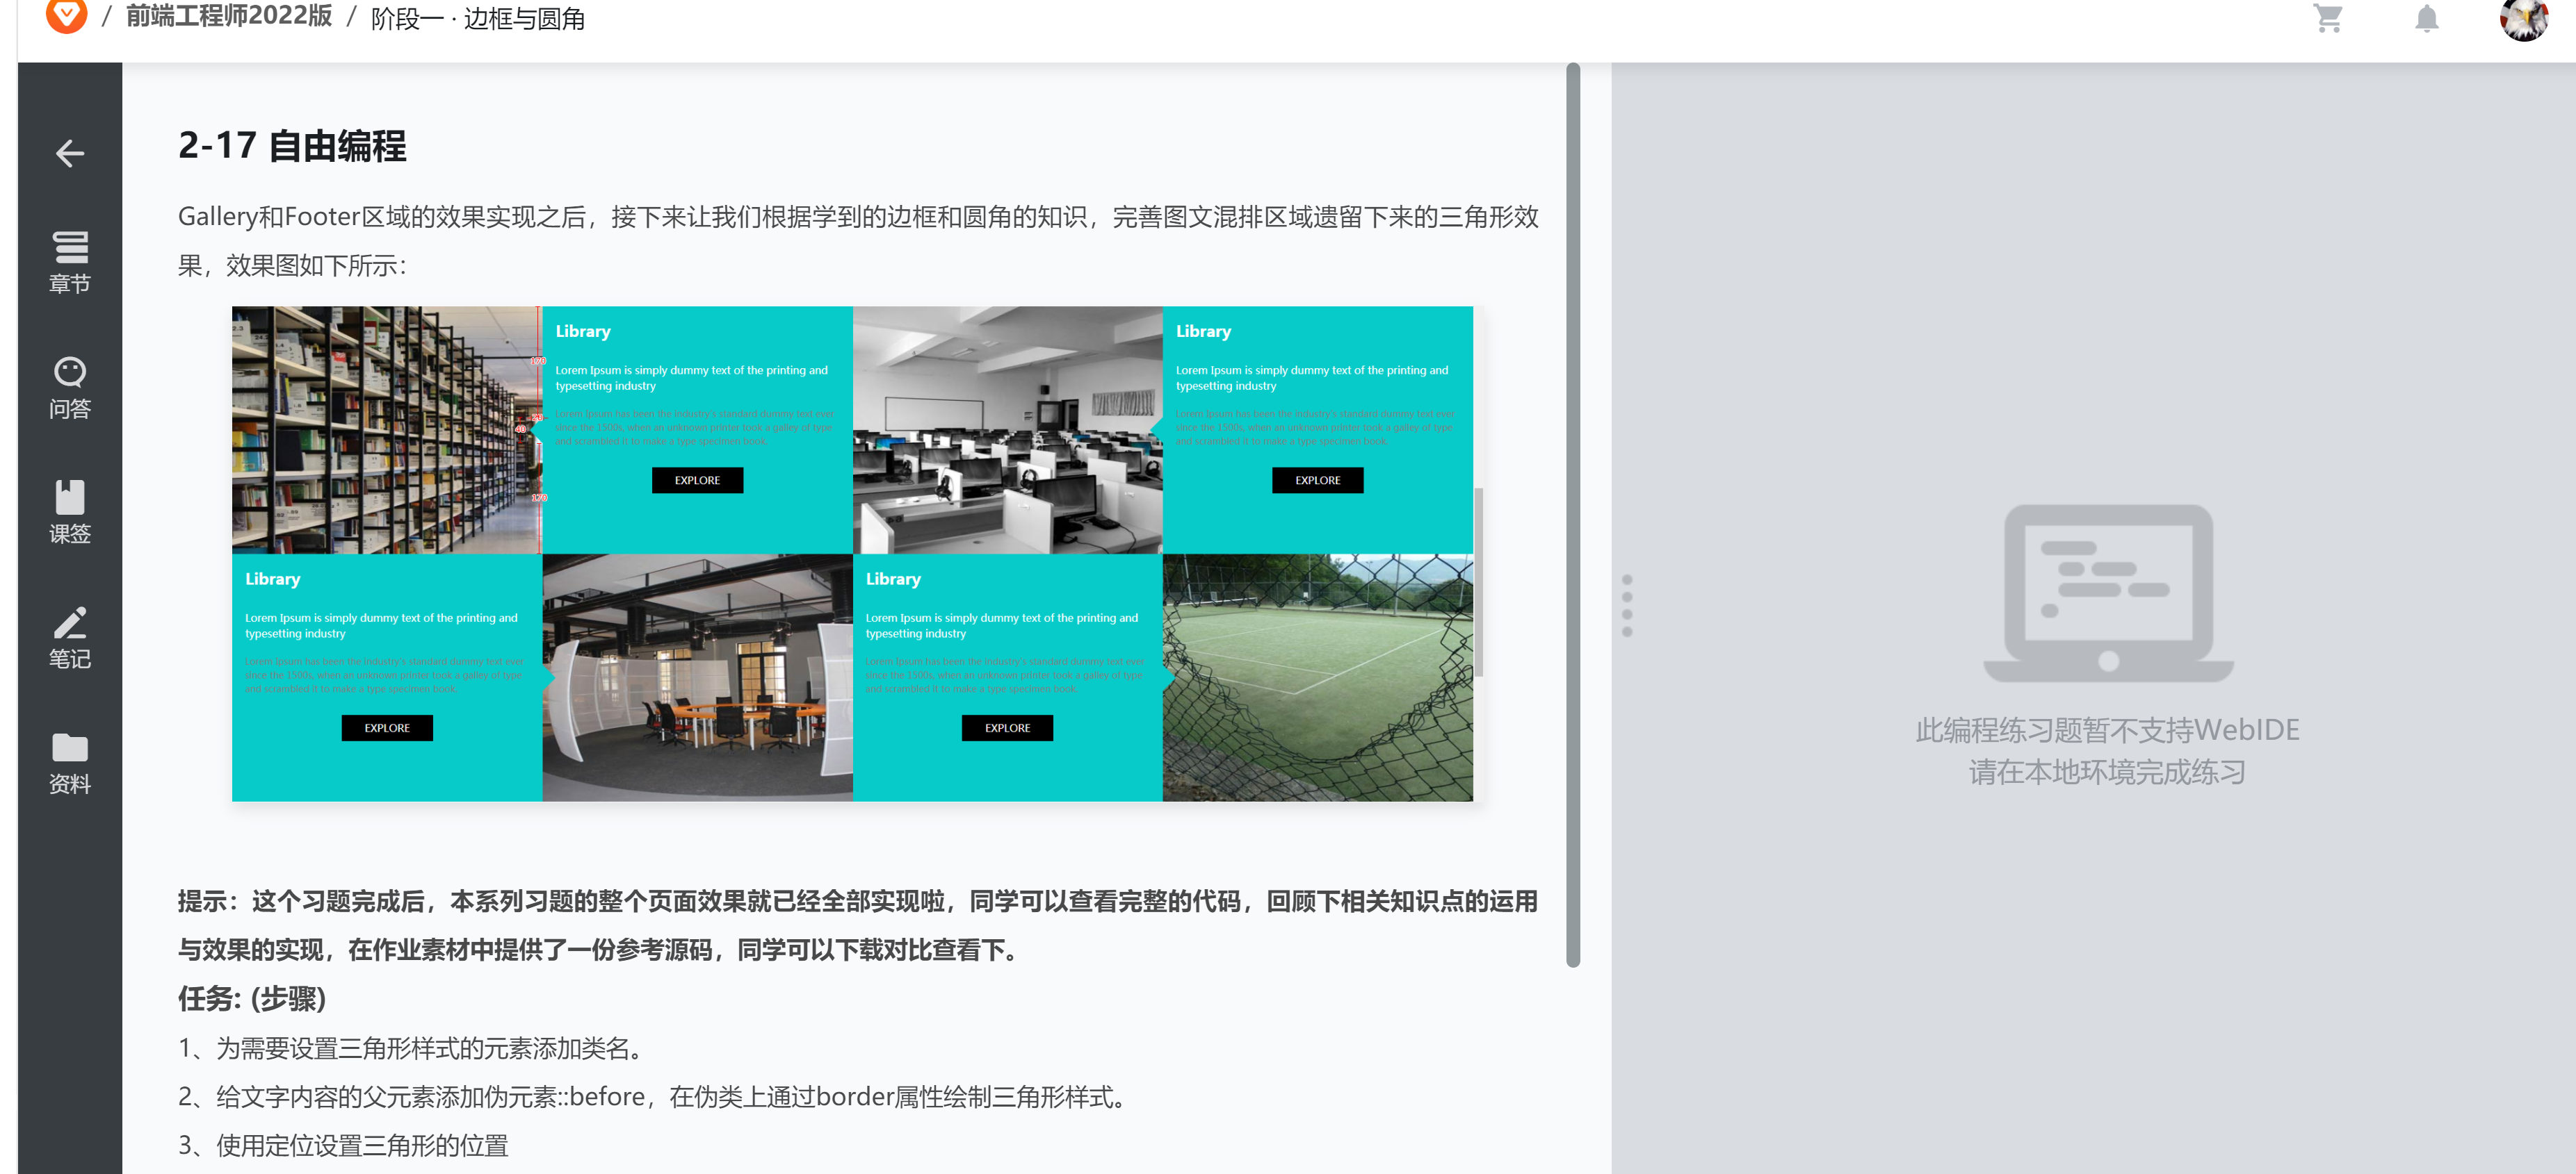Image resolution: width=2576 pixels, height=1174 pixels.
Task: Click EXPLORE button beside tennis court photo
Action: pyautogui.click(x=1007, y=729)
